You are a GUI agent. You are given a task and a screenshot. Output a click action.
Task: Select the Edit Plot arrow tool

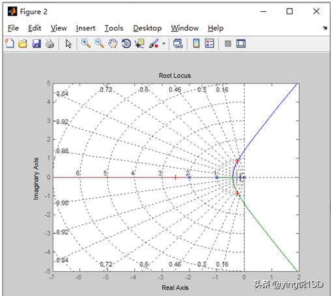coord(68,44)
